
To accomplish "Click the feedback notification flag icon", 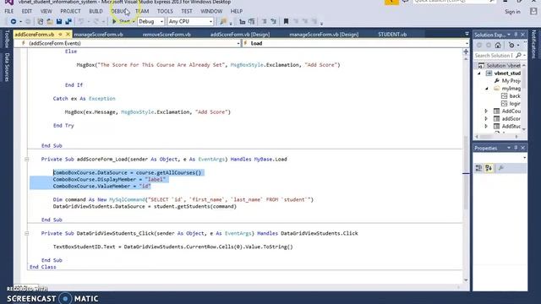I will click(x=391, y=2).
